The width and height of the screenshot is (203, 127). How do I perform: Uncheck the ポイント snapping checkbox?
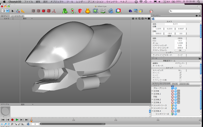(x=180, y=72)
